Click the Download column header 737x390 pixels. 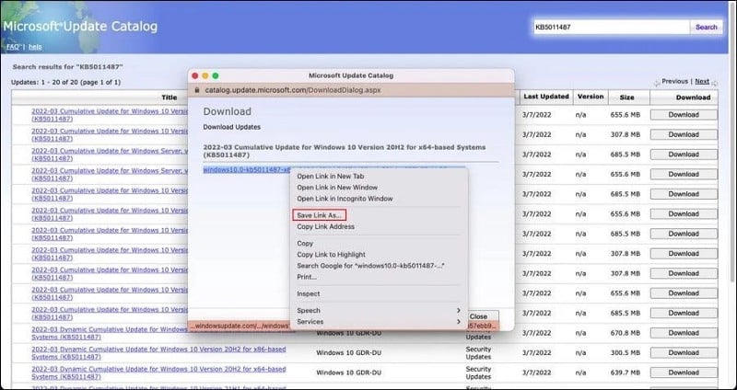tap(693, 97)
